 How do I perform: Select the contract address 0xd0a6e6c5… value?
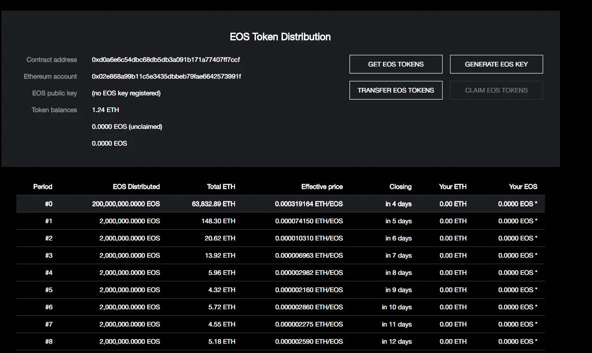click(x=166, y=60)
